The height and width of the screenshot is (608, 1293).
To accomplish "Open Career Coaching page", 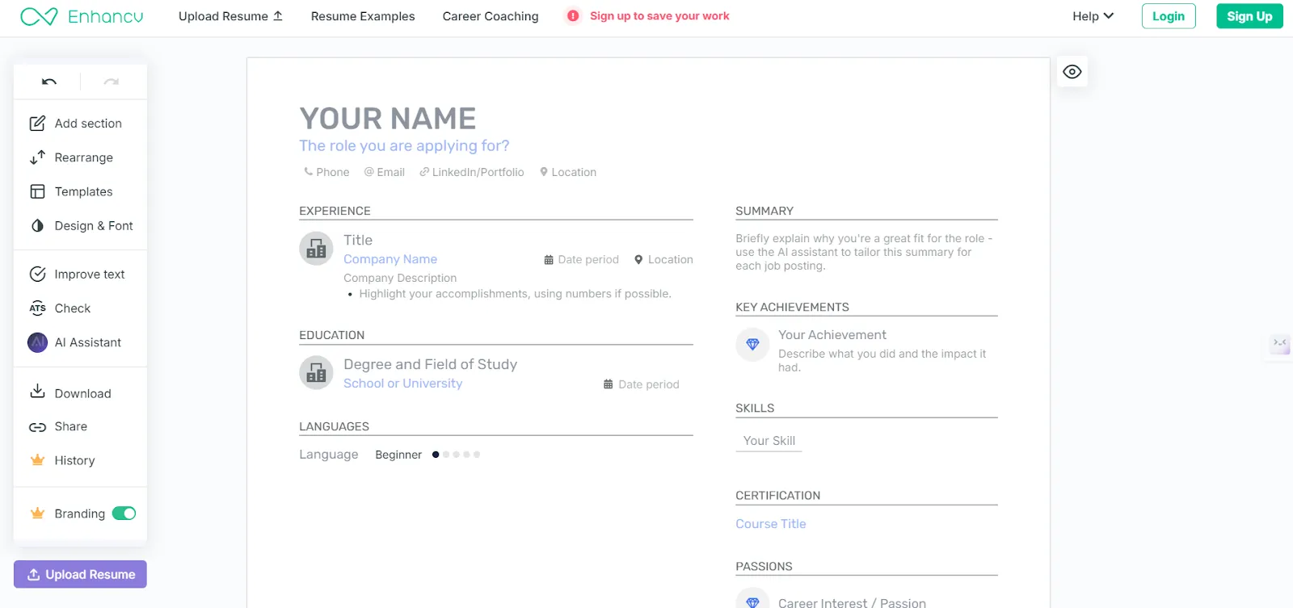I will (x=491, y=16).
